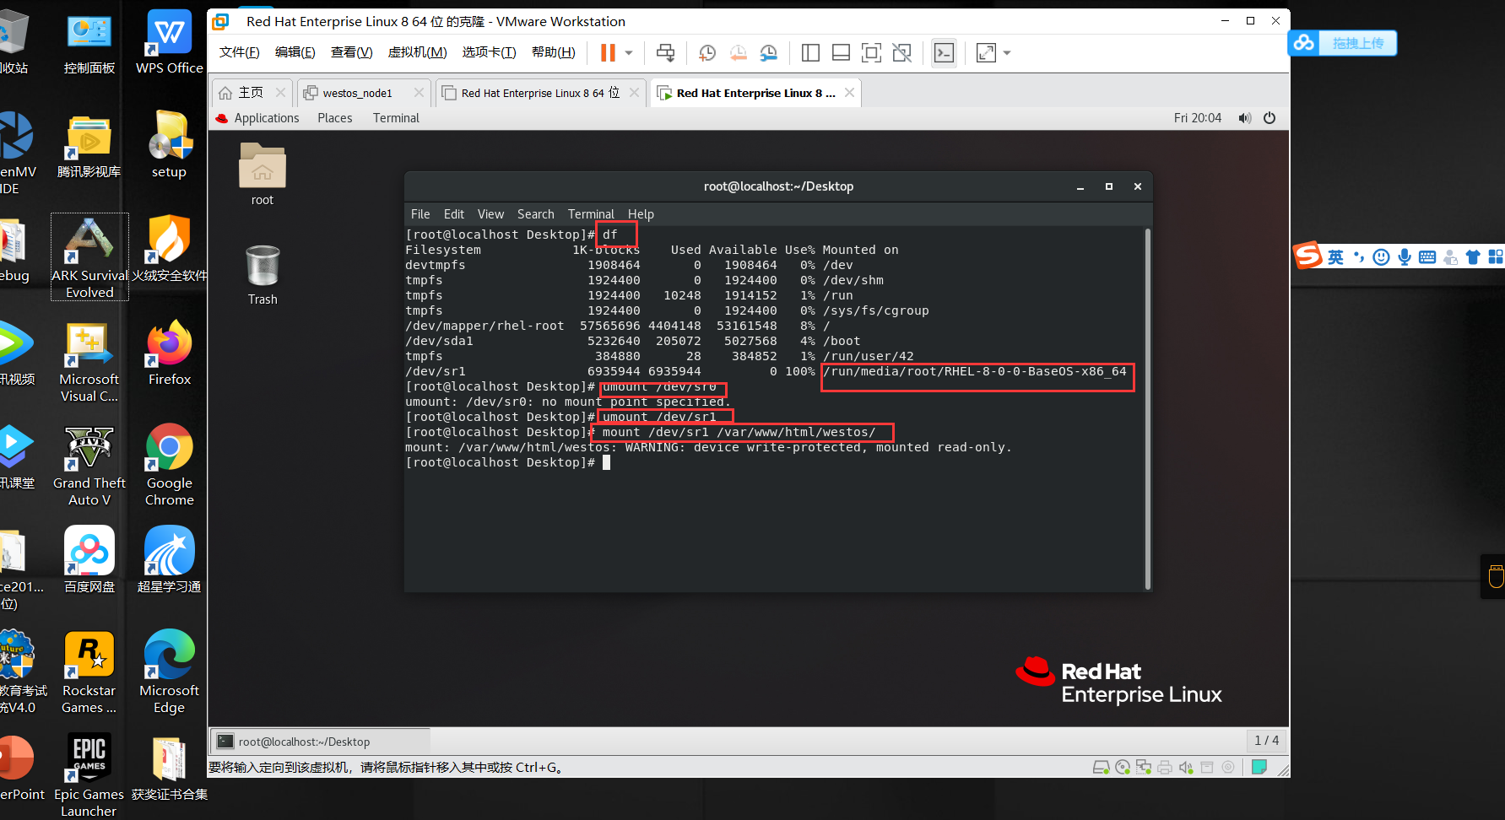Open the 编辑(E) menu
1505x820 pixels.
pos(295,52)
